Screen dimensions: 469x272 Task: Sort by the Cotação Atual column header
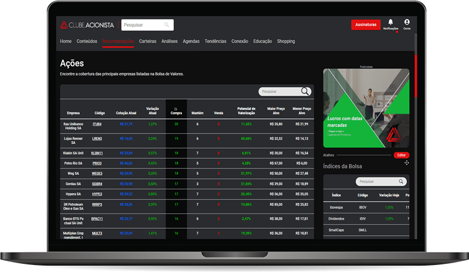[x=126, y=113]
